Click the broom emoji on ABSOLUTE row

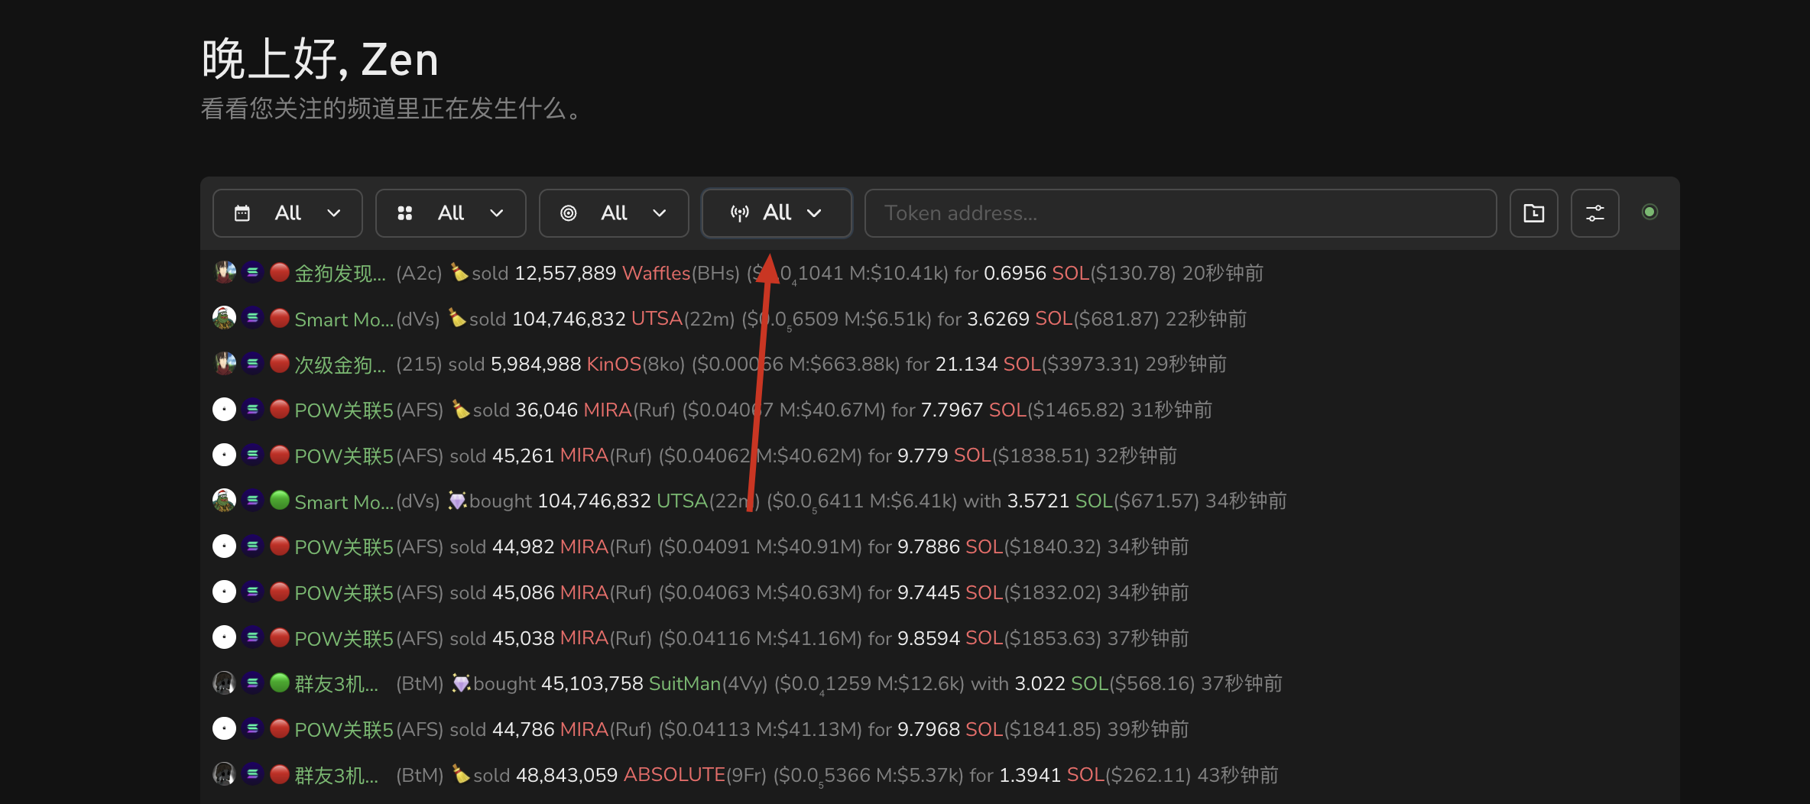click(x=460, y=774)
